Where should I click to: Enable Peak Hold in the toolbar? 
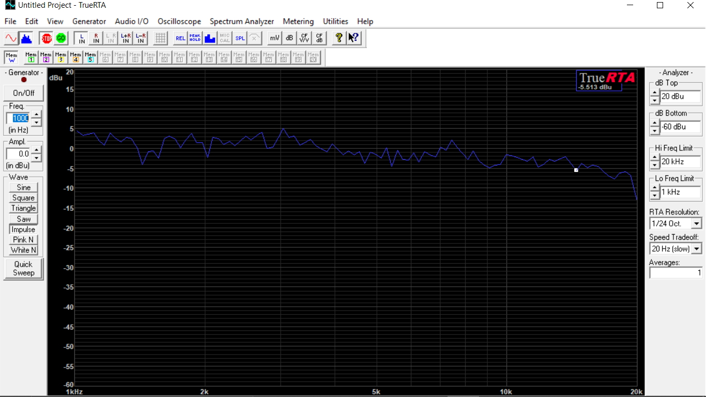195,38
